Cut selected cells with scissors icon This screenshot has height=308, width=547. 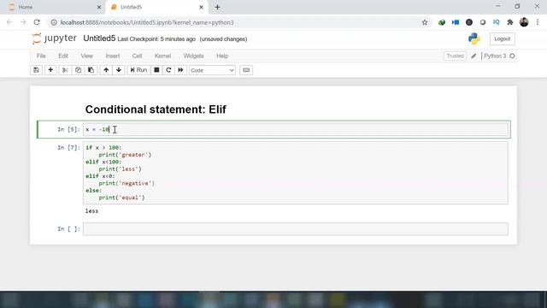(65, 70)
